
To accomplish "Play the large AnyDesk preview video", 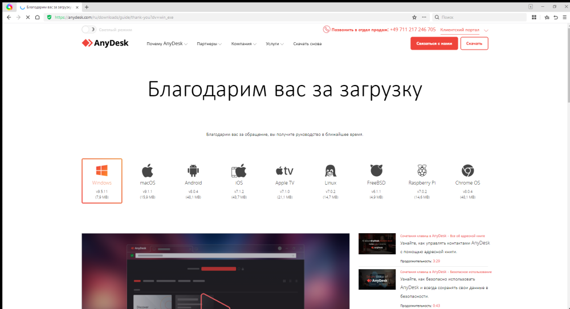I will pyautogui.click(x=215, y=271).
